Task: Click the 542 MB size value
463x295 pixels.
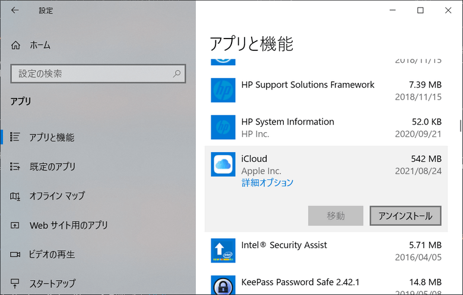Action: click(x=426, y=159)
